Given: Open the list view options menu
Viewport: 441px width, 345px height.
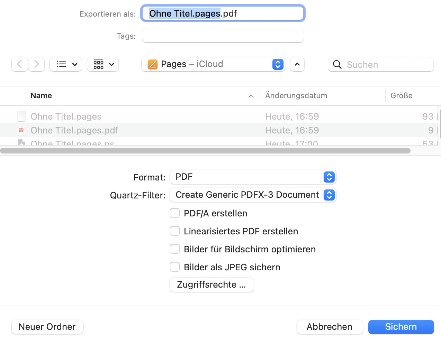Looking at the screenshot, I should point(66,64).
